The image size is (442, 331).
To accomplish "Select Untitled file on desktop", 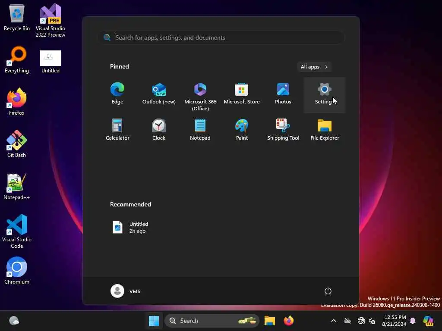I will [51, 62].
